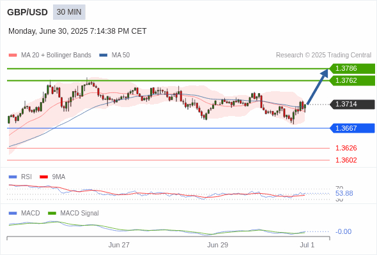377x255 pixels.
Task: Click the 1.3602 red support value
Action: [346, 160]
